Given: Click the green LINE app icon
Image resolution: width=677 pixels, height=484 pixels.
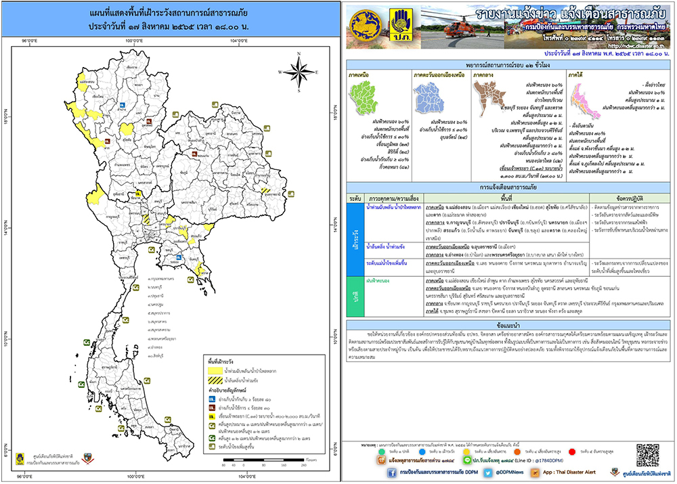Looking at the screenshot, I should point(466,461).
